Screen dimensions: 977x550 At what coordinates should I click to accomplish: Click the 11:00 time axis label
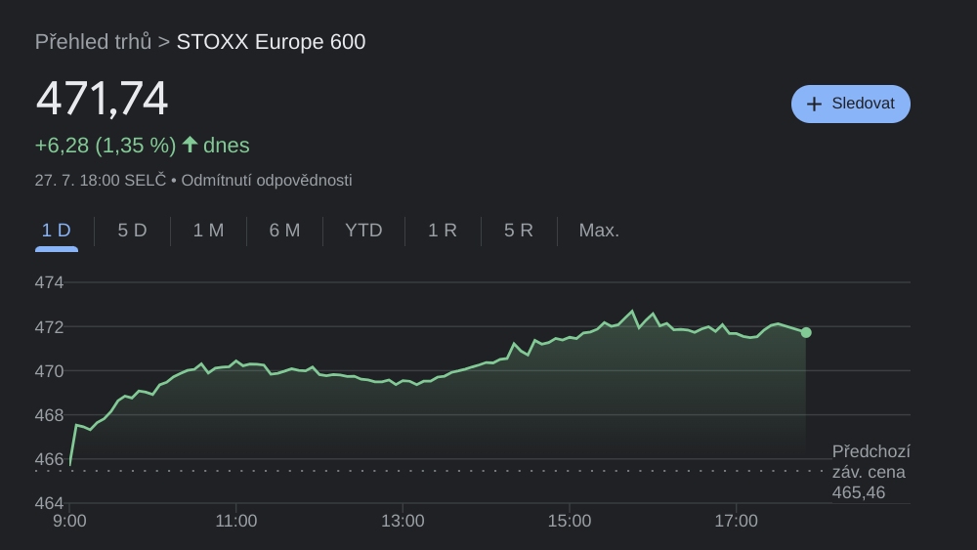[x=236, y=521]
